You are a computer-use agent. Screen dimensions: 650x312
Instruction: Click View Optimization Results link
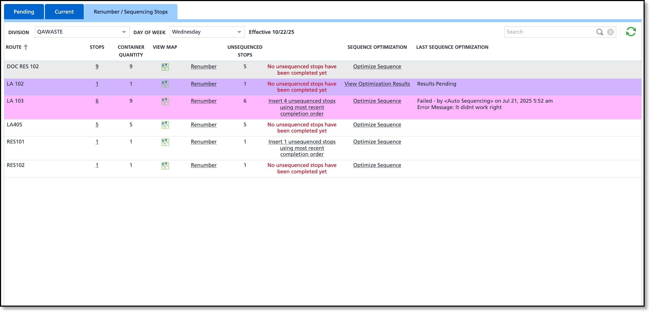pos(377,84)
